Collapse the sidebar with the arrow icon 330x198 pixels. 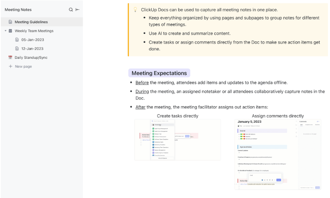78,10
